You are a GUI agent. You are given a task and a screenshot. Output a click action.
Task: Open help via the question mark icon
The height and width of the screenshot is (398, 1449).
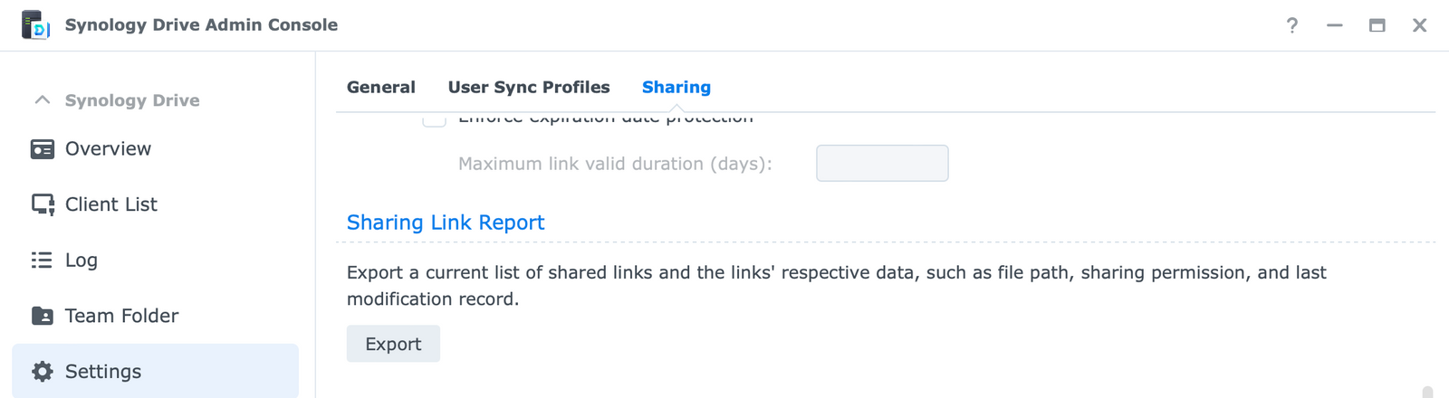coord(1292,25)
